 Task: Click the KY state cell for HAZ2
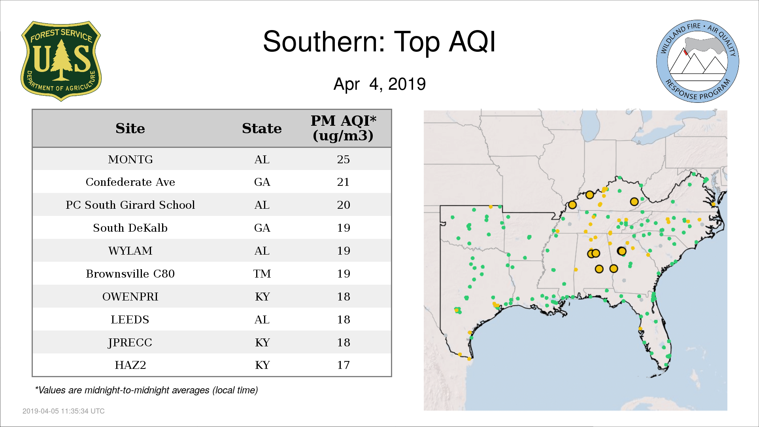tap(262, 365)
